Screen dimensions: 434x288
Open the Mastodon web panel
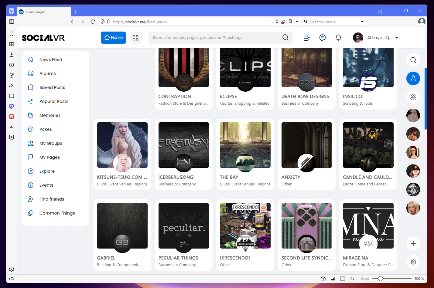[x=12, y=106]
